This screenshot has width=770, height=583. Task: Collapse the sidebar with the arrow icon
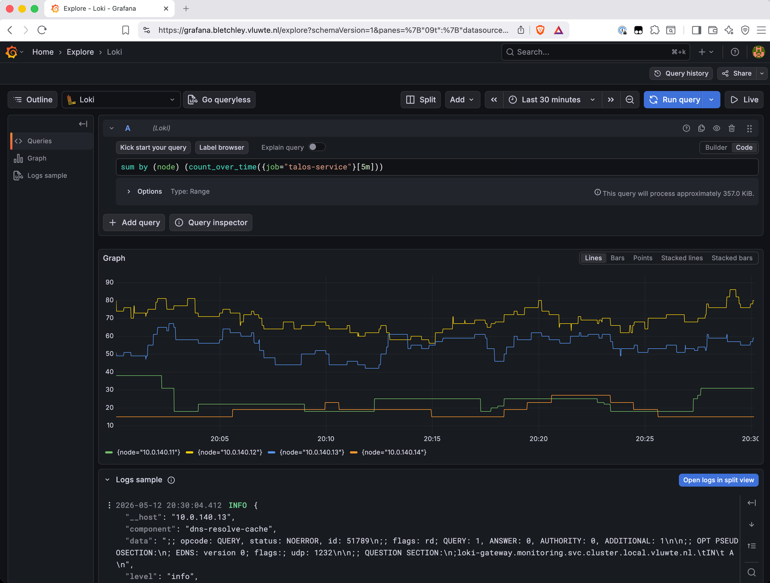(x=83, y=124)
